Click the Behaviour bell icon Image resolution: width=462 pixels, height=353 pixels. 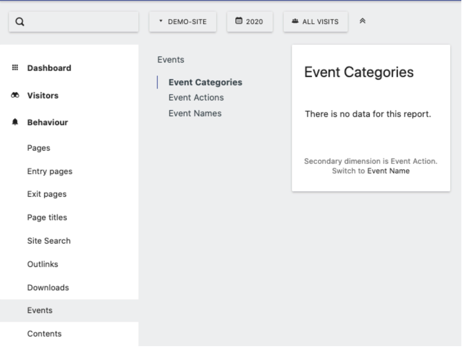coord(15,122)
